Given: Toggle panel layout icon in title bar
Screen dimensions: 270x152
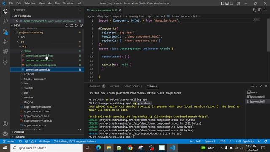Looking at the screenshot, I should [227, 3].
